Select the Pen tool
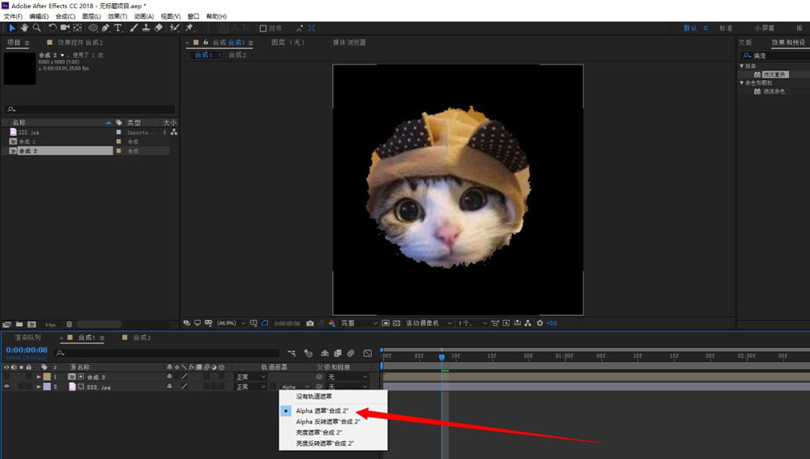810x459 pixels. coord(105,28)
